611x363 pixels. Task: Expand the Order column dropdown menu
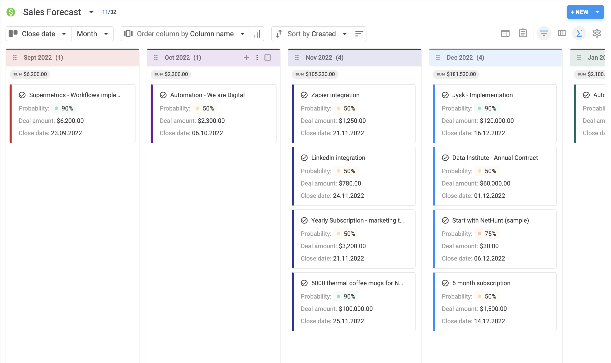pos(243,33)
